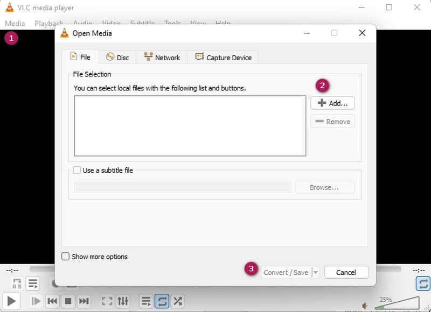Open the Capture Device tab
This screenshot has height=312, width=431.
[x=223, y=57]
